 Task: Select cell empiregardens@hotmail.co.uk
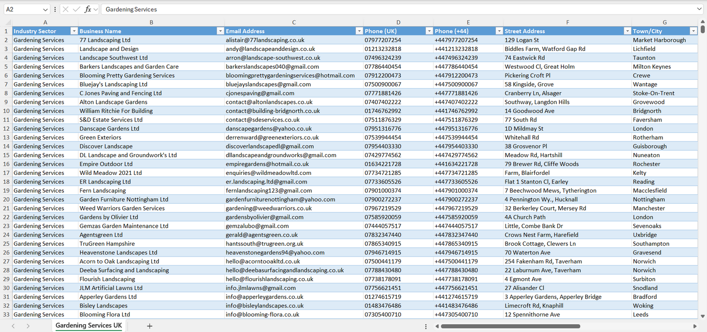click(x=294, y=164)
